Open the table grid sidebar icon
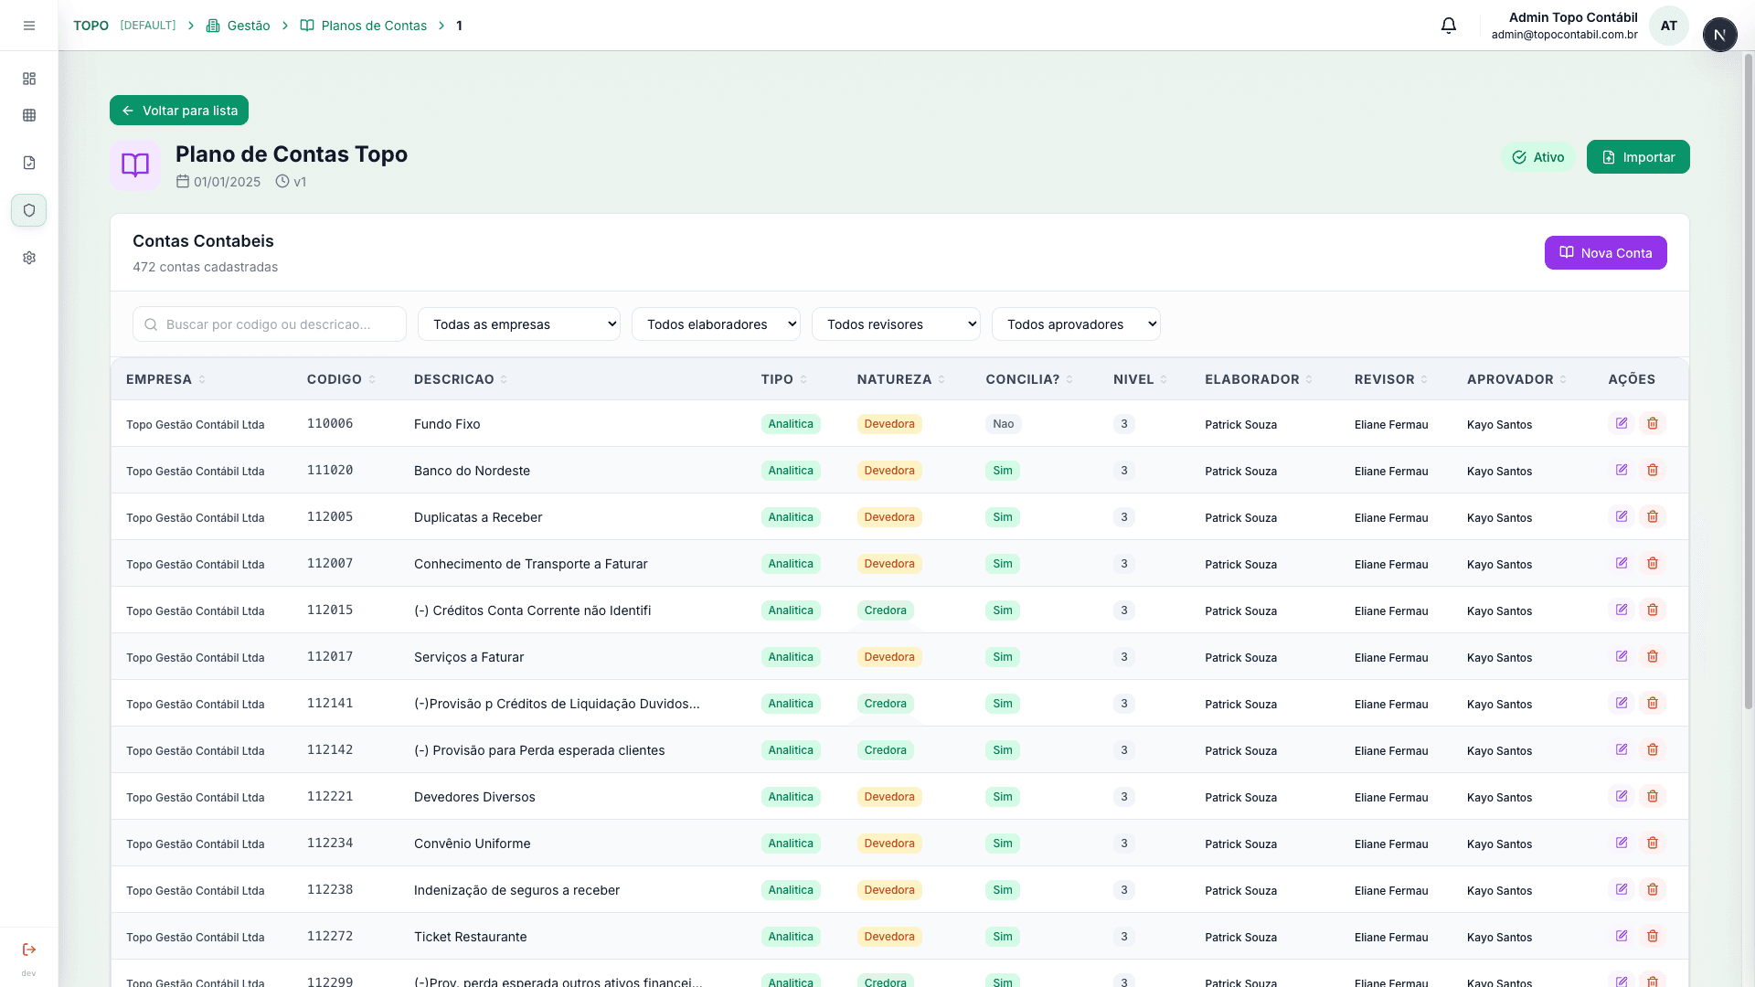This screenshot has height=987, width=1755. (29, 115)
